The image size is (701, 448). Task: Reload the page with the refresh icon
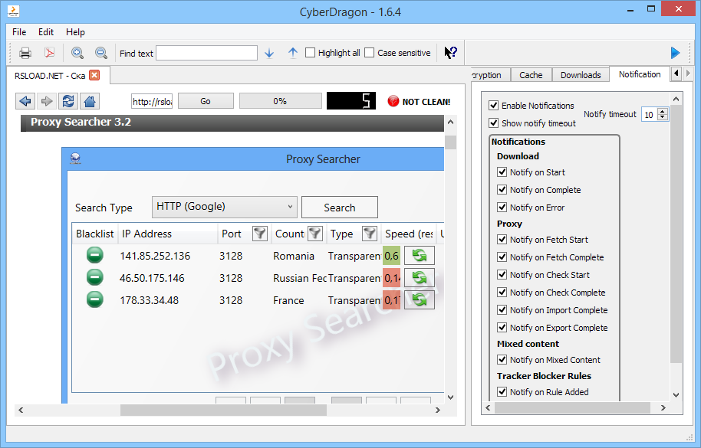(x=68, y=101)
